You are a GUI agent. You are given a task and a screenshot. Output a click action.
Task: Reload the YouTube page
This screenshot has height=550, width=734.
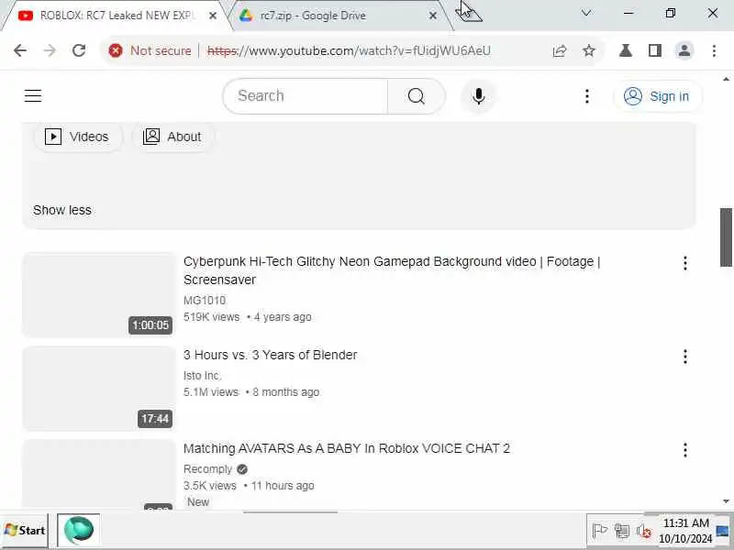[79, 50]
